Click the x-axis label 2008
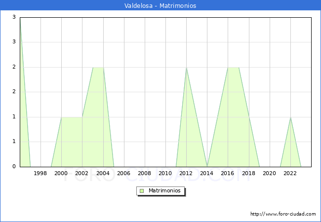 (x=145, y=173)
